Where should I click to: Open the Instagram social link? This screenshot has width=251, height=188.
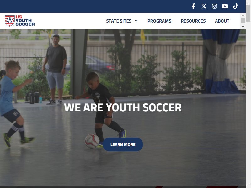point(215,6)
